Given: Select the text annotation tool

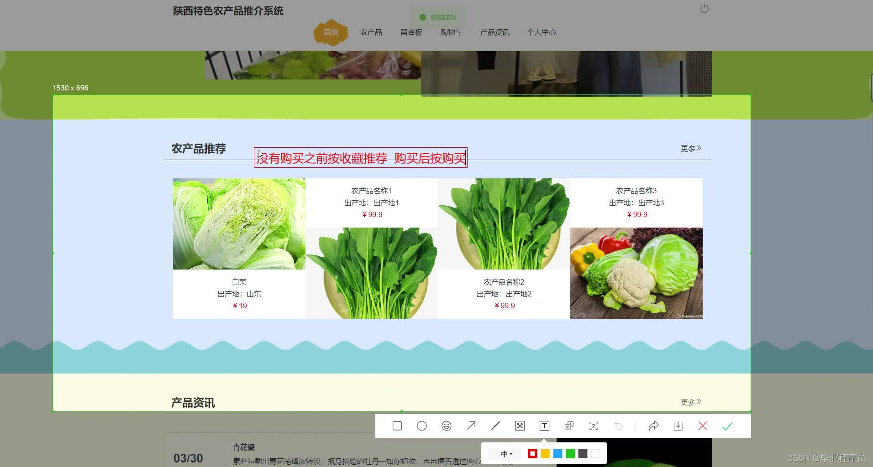Looking at the screenshot, I should point(544,425).
